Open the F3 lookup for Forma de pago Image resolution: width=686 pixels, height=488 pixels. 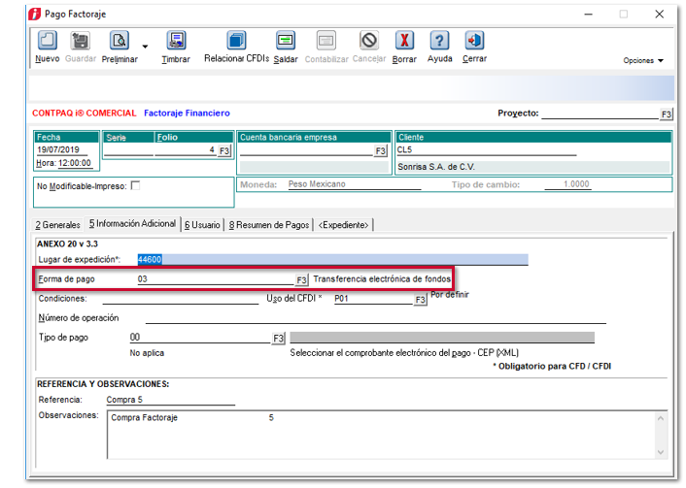click(301, 279)
